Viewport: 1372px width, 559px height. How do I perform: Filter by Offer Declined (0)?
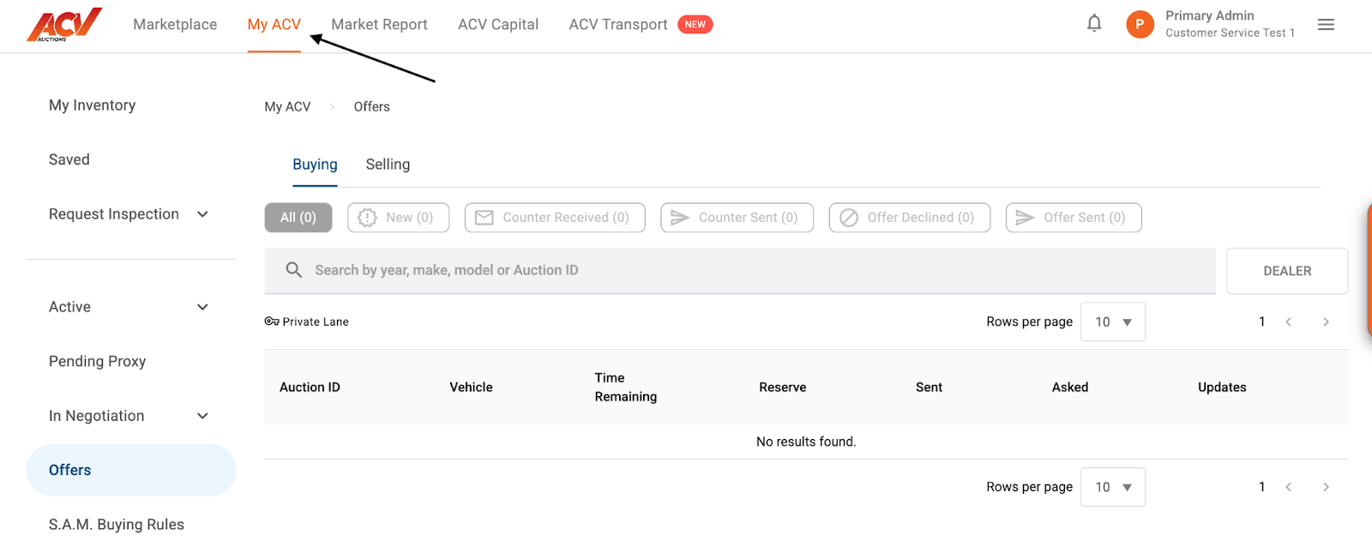910,218
